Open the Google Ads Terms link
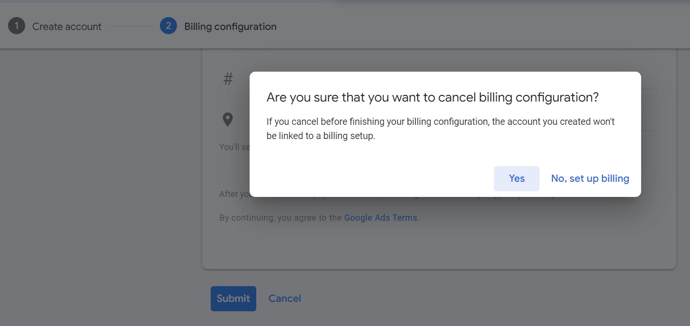690x326 pixels. pos(381,218)
